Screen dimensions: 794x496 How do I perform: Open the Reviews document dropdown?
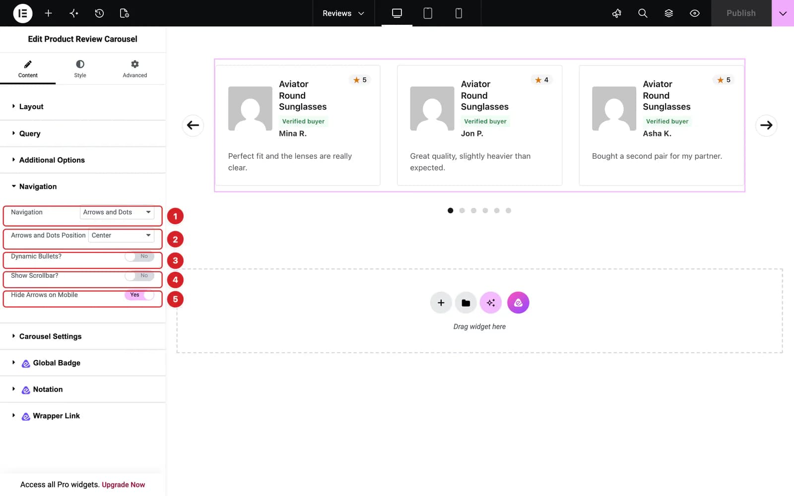[343, 13]
